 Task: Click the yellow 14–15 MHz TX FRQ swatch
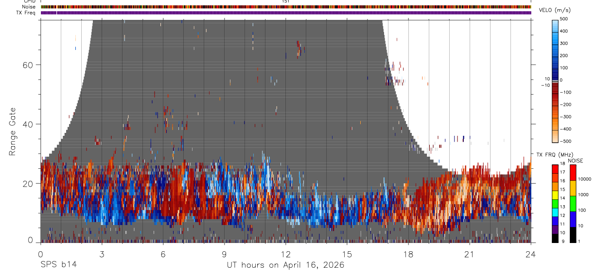[x=555, y=195]
